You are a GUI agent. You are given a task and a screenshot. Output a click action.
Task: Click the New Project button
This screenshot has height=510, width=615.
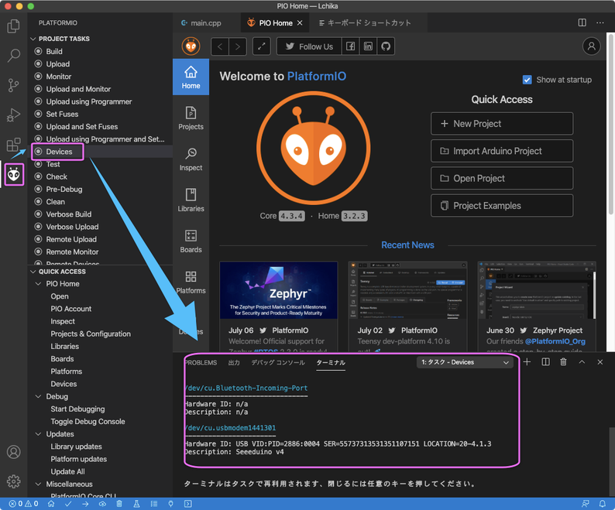coord(501,124)
